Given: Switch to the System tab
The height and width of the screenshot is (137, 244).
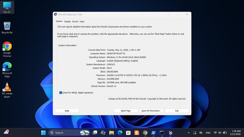Looking at the screenshot, I should (x=59, y=21).
